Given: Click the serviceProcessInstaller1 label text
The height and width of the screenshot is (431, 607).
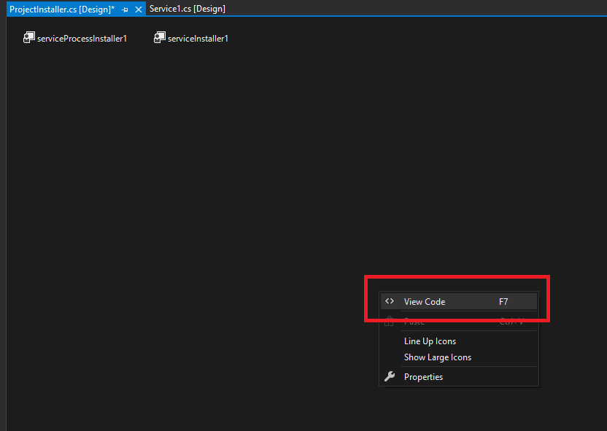Looking at the screenshot, I should point(82,38).
